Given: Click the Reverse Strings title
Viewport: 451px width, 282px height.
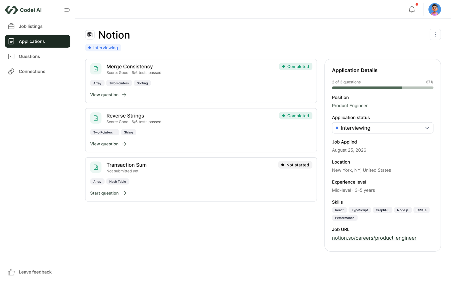Looking at the screenshot, I should click(x=125, y=116).
